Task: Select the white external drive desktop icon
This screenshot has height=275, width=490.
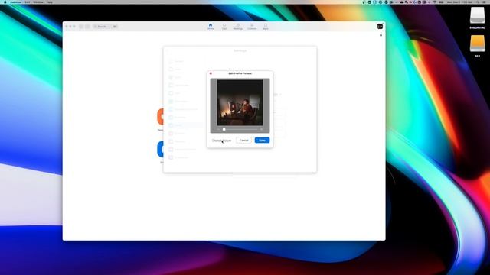Action: (x=477, y=15)
